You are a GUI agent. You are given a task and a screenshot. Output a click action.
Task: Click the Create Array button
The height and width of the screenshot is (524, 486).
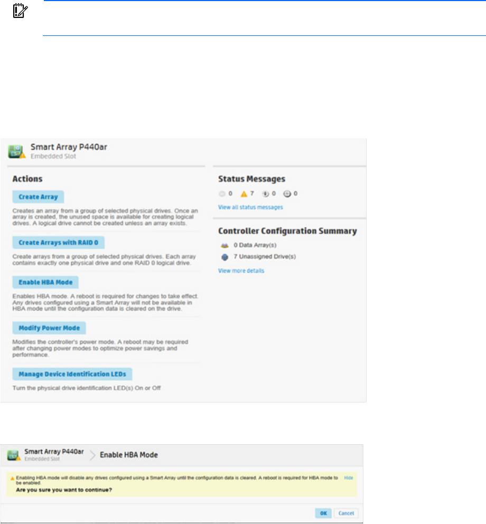pyautogui.click(x=38, y=197)
